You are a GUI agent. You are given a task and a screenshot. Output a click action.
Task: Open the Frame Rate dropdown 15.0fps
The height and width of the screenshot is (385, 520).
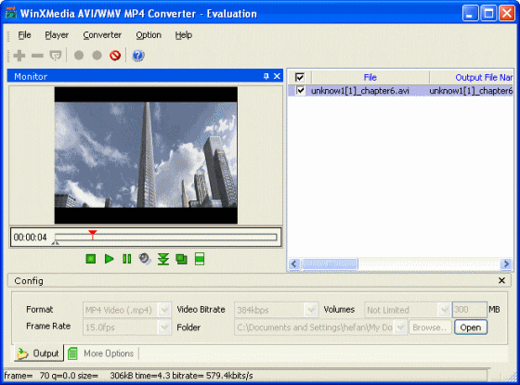pyautogui.click(x=164, y=327)
